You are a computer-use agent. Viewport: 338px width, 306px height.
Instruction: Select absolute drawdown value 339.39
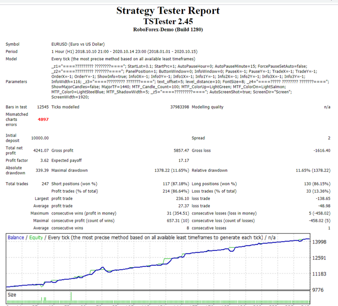click(x=42, y=170)
